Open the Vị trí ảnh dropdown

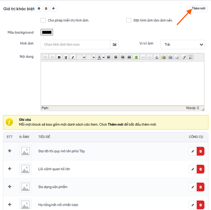pyautogui.click(x=182, y=45)
